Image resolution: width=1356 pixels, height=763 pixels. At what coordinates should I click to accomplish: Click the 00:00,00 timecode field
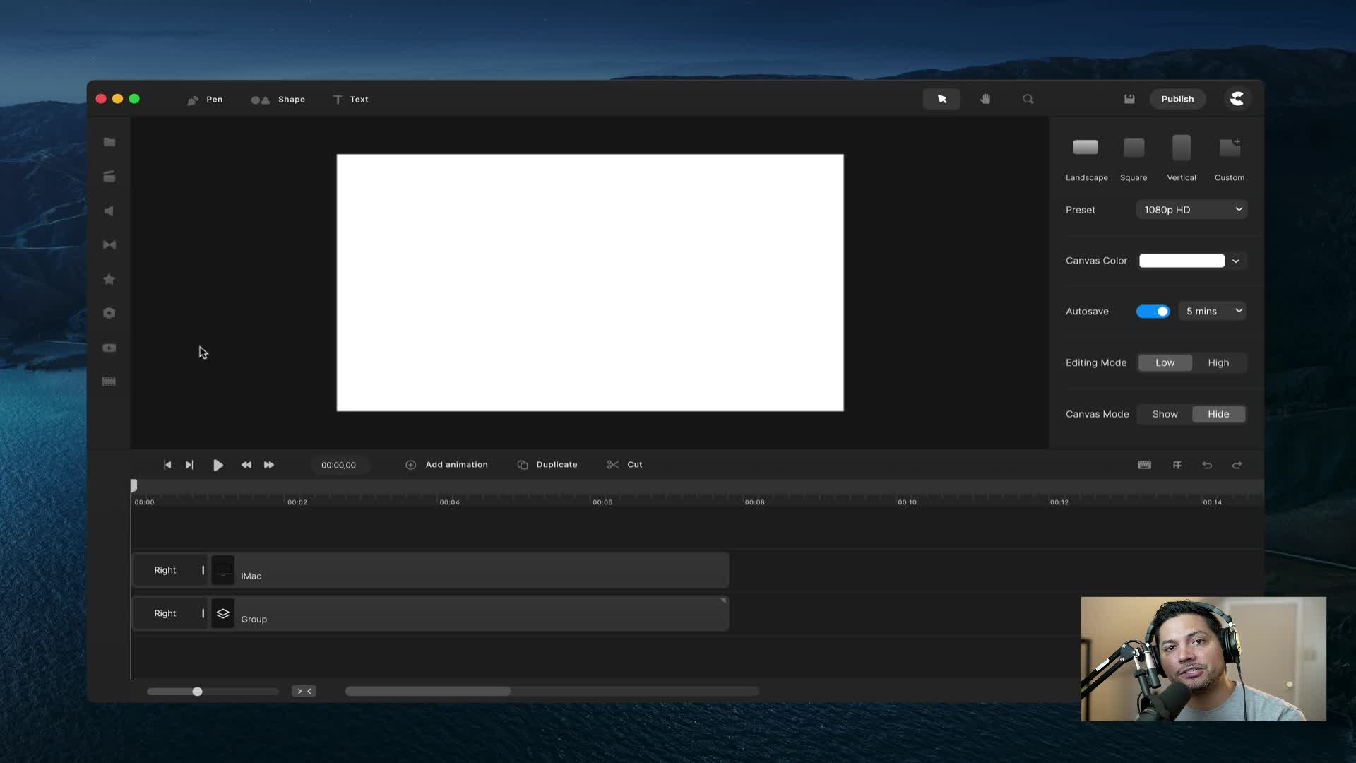click(339, 465)
